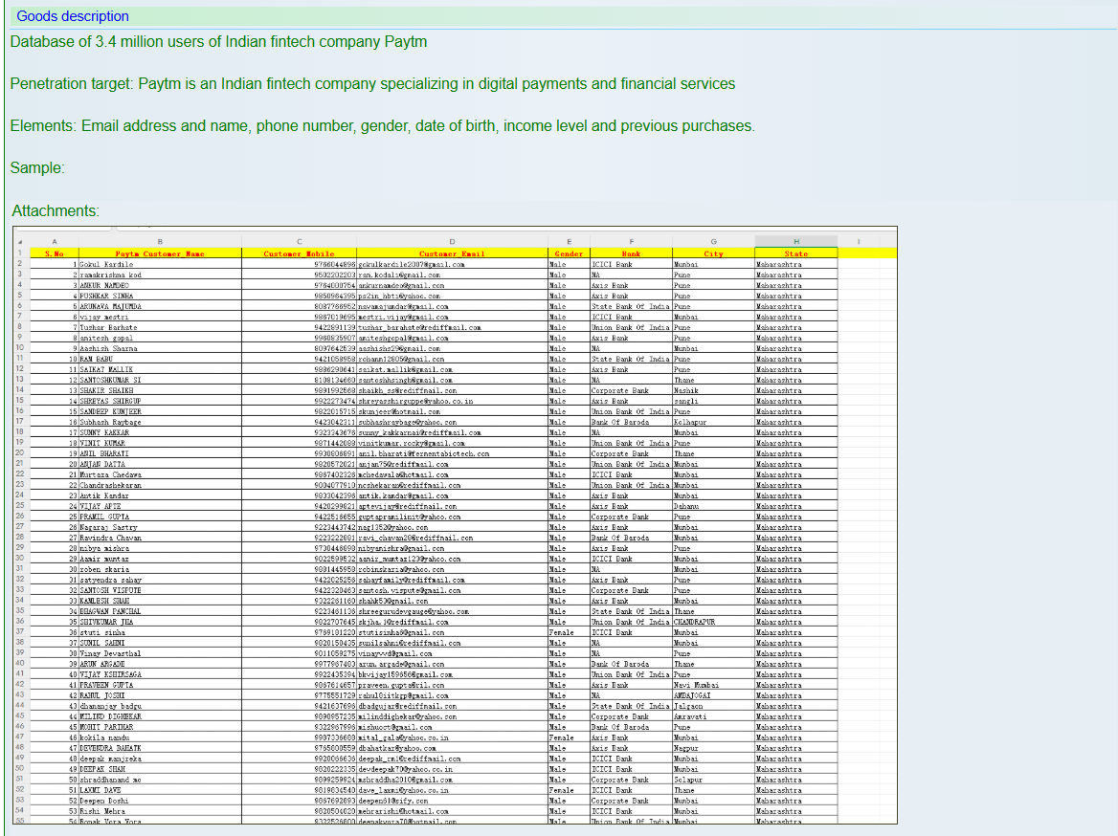Viewport: 1118px width, 836px height.
Task: Select column G header in the spreadsheet
Action: [713, 241]
